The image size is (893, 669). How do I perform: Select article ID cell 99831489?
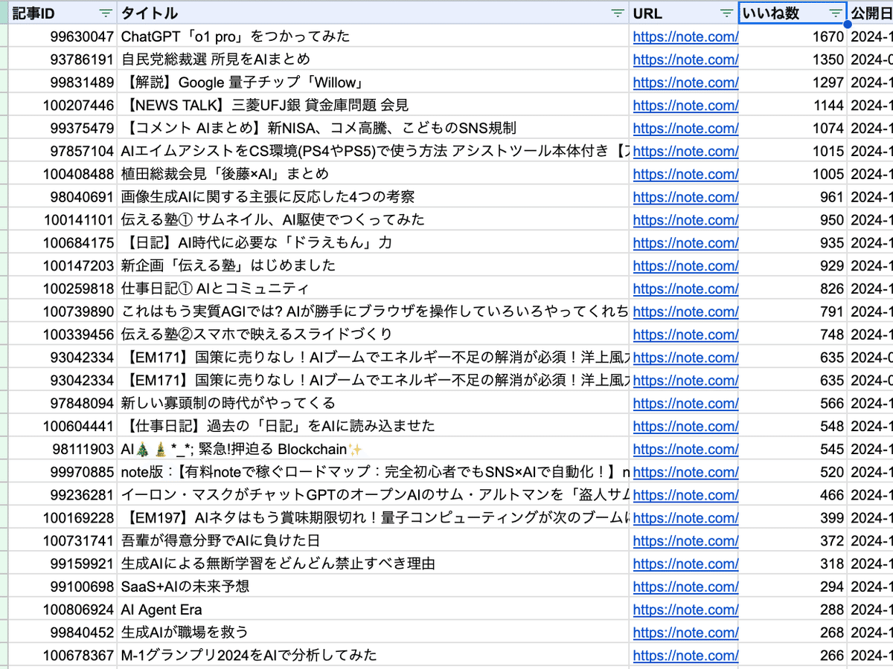click(x=63, y=83)
